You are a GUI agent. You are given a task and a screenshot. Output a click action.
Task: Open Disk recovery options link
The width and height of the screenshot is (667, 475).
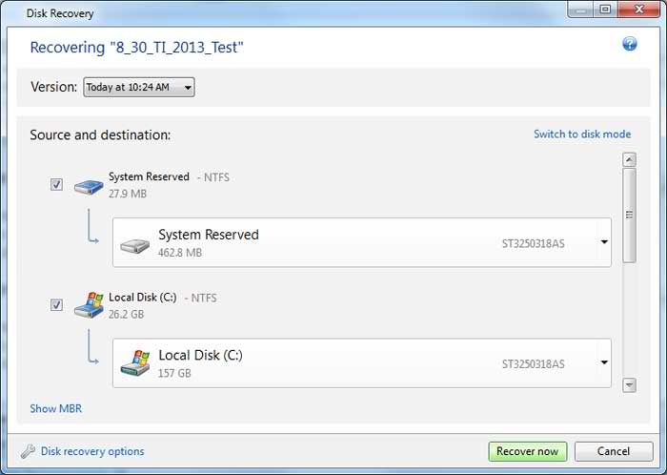pyautogui.click(x=92, y=451)
